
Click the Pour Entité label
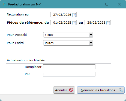tap(15, 43)
